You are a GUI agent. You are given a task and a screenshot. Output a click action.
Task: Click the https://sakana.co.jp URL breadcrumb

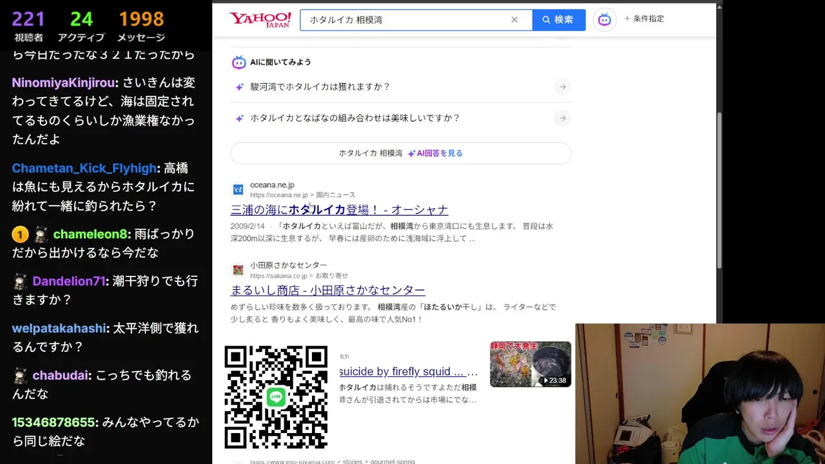tap(298, 276)
